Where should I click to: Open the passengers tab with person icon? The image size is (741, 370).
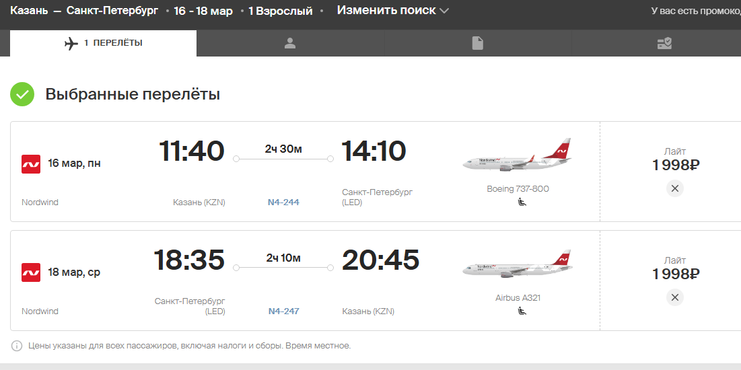pyautogui.click(x=290, y=43)
